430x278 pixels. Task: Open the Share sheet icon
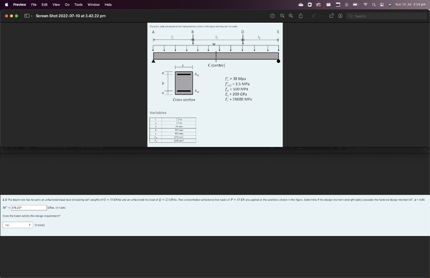pos(300,16)
